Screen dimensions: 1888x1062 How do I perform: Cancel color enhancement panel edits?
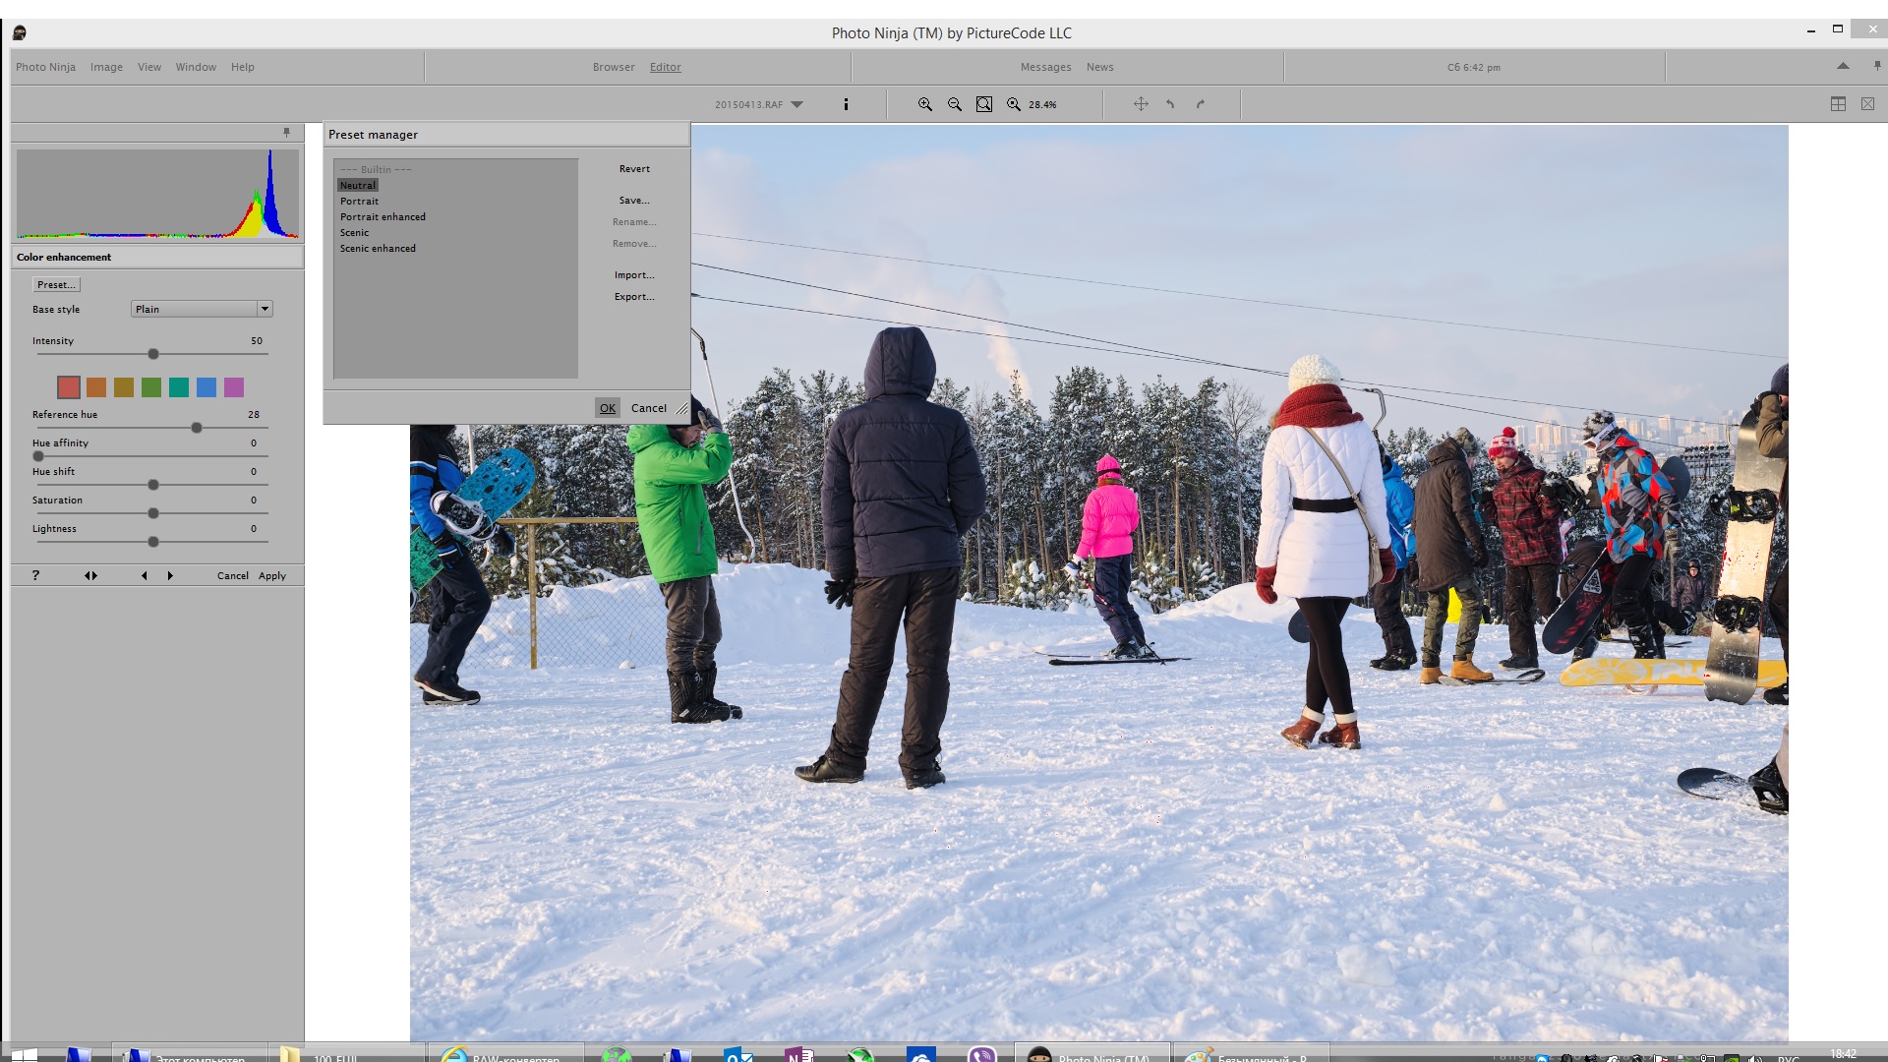tap(233, 576)
